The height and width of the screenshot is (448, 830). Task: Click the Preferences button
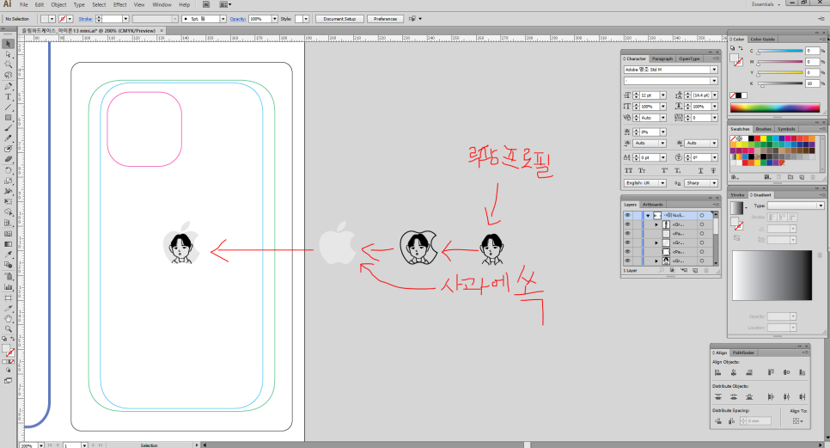coord(385,19)
